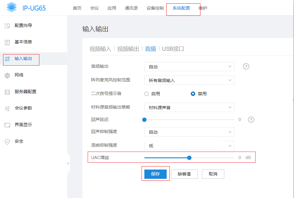Go to 首页 in top navigation

point(77,8)
